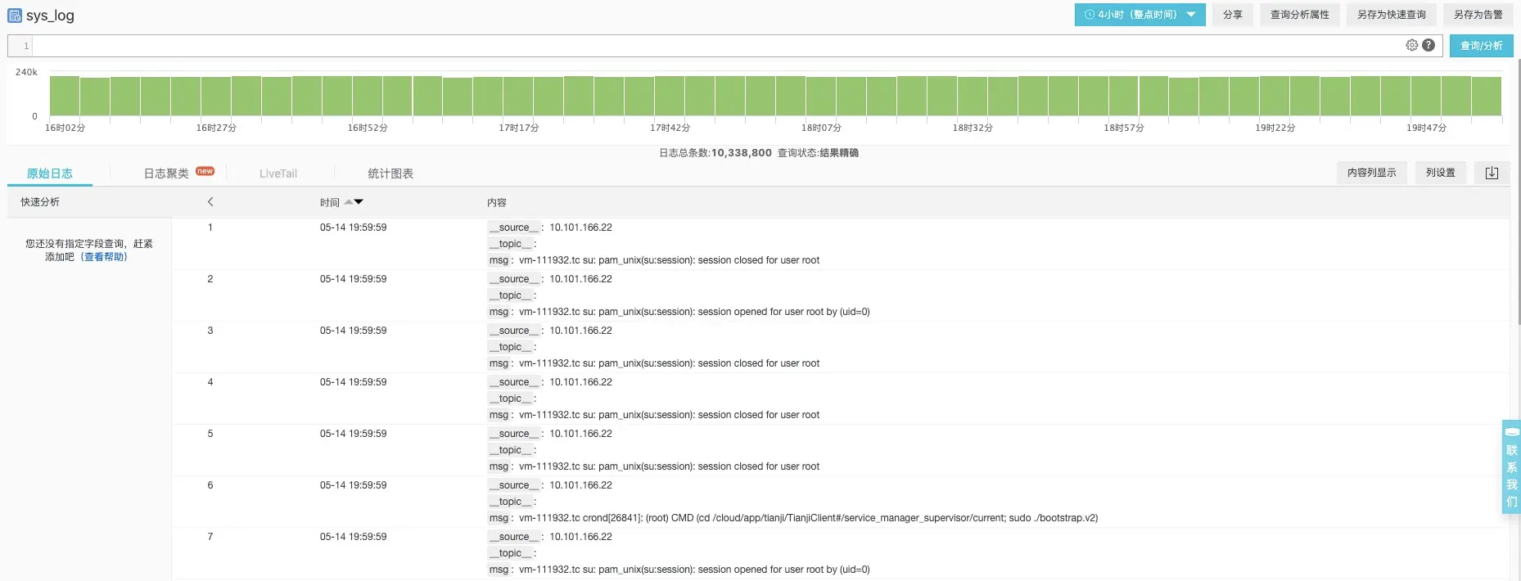This screenshot has height=581, width=1521.
Task: Switch to the LiveTail tab
Action: [278, 173]
